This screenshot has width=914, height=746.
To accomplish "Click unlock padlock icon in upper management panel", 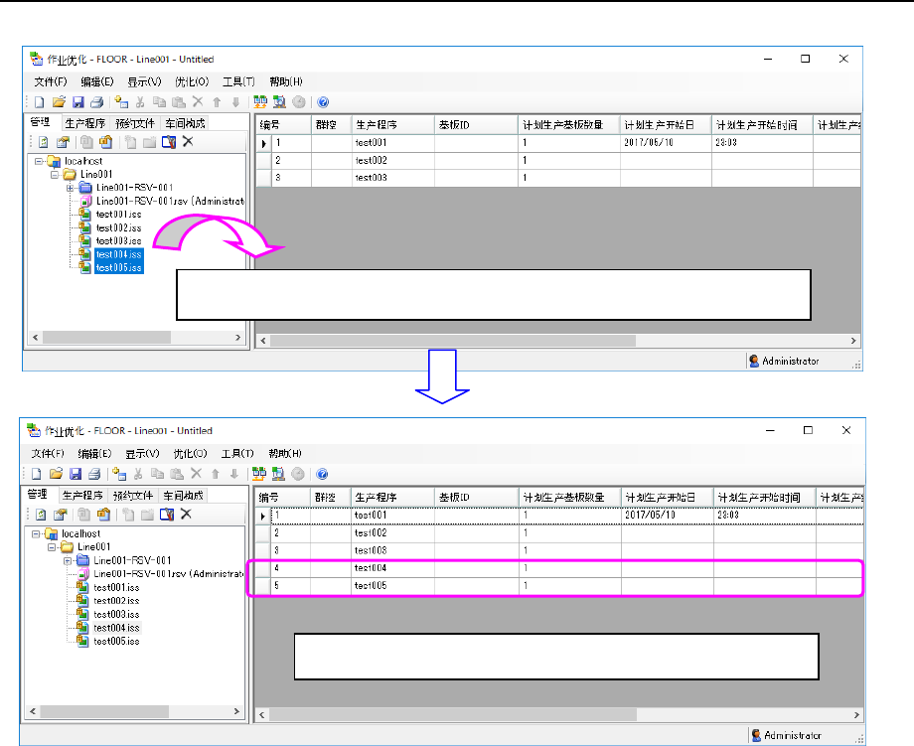I will coord(105,142).
